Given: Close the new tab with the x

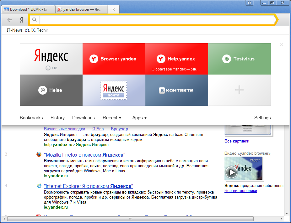Looking at the screenshot, I should coord(114,9).
